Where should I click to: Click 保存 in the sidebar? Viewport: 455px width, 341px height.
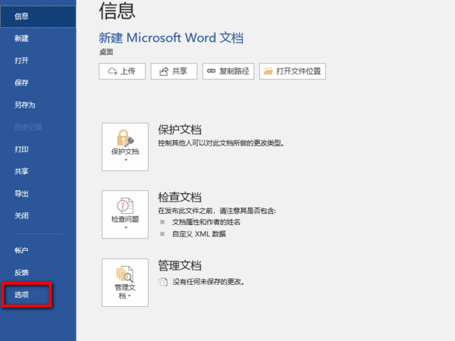(x=38, y=83)
